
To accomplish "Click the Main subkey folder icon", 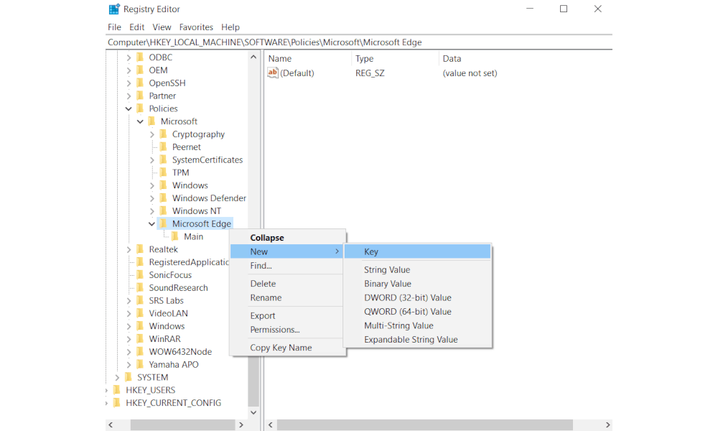I will coord(175,237).
